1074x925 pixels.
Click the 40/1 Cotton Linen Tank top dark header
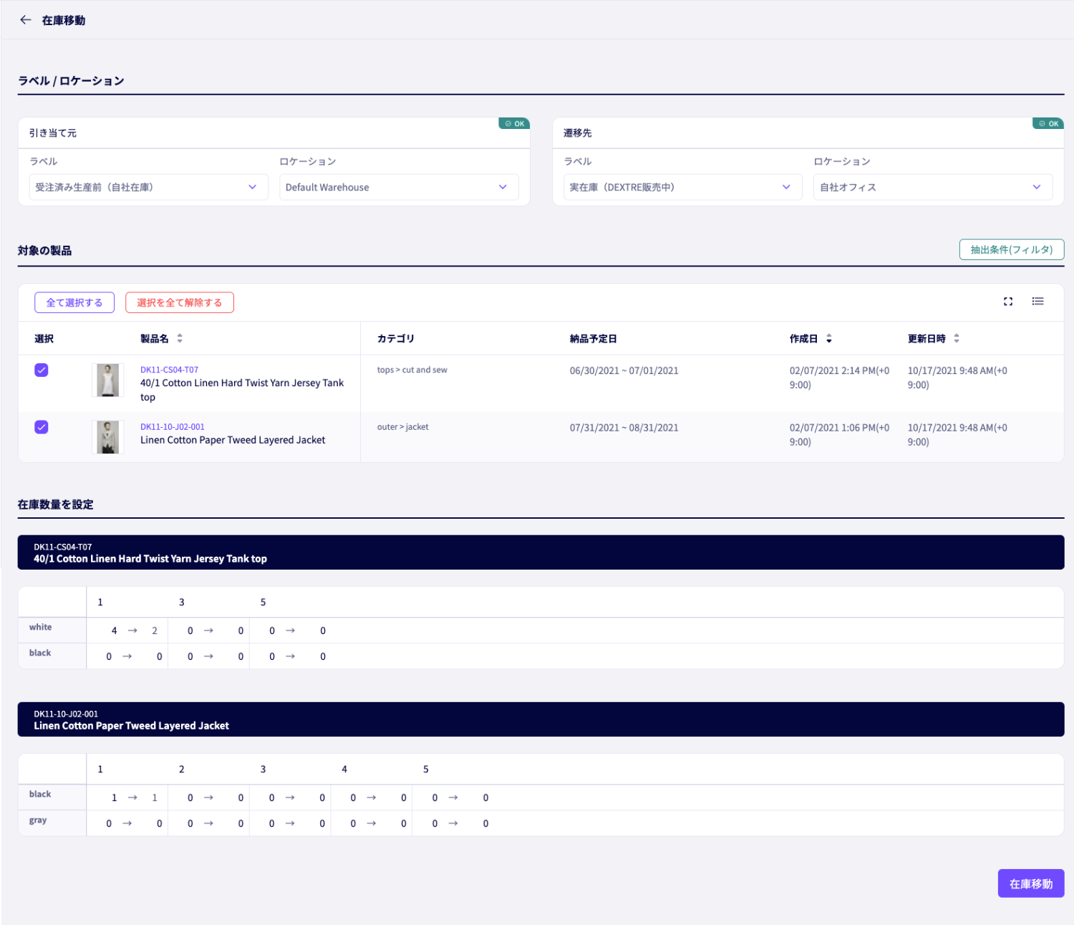[541, 552]
